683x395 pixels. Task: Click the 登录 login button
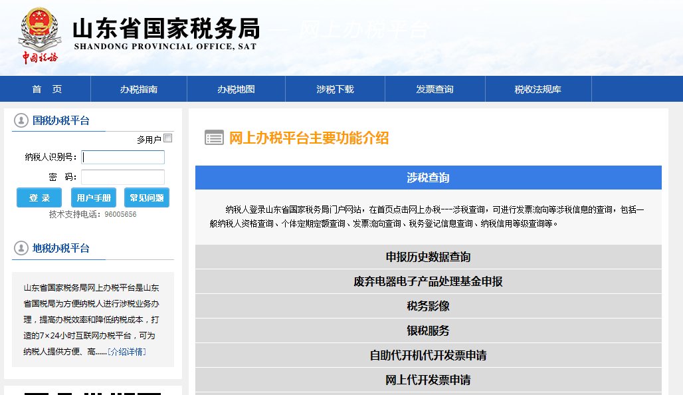(x=37, y=197)
